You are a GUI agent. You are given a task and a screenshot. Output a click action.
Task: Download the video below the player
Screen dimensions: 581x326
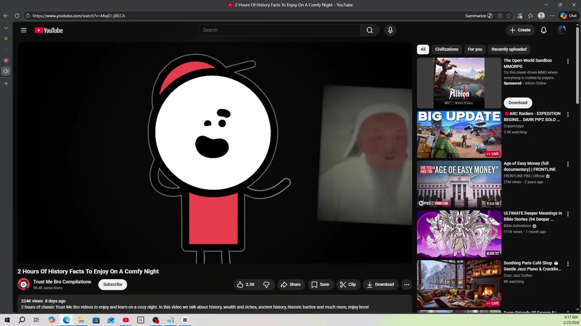(x=380, y=284)
